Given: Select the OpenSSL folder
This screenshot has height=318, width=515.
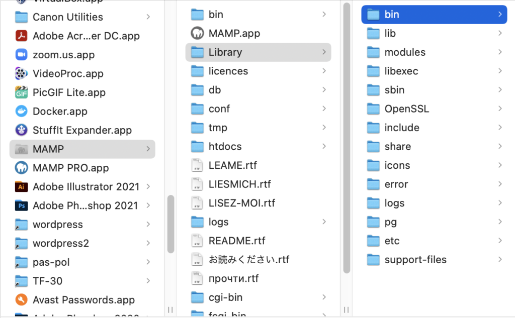Looking at the screenshot, I should click(407, 109).
